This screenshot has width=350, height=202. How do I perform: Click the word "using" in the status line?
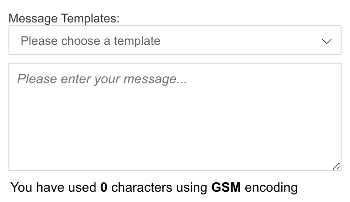point(192,188)
